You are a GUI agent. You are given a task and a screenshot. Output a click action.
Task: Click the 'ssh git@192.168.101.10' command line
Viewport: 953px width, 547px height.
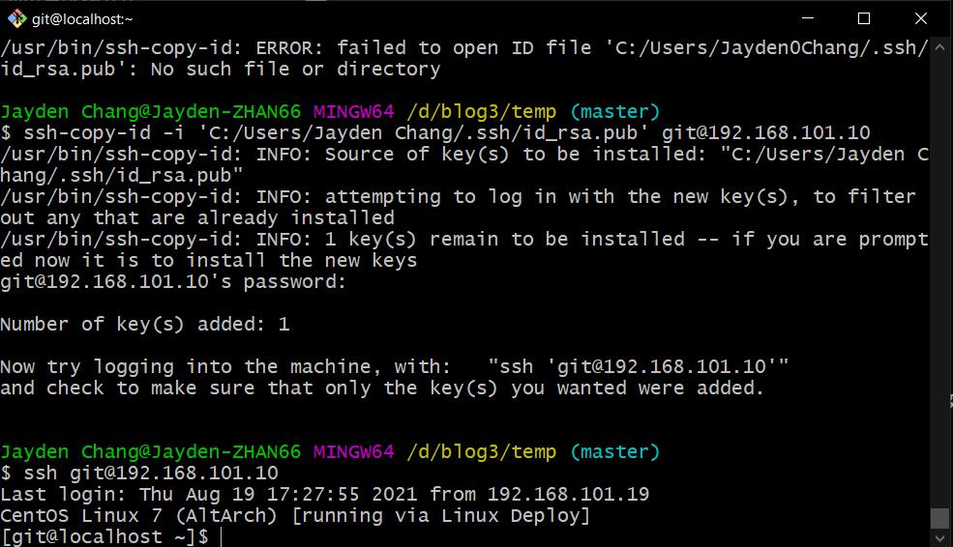(x=139, y=473)
